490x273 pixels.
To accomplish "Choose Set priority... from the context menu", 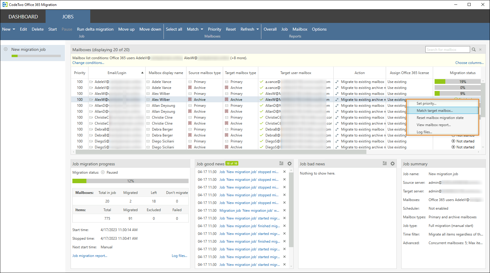I will [x=442, y=103].
